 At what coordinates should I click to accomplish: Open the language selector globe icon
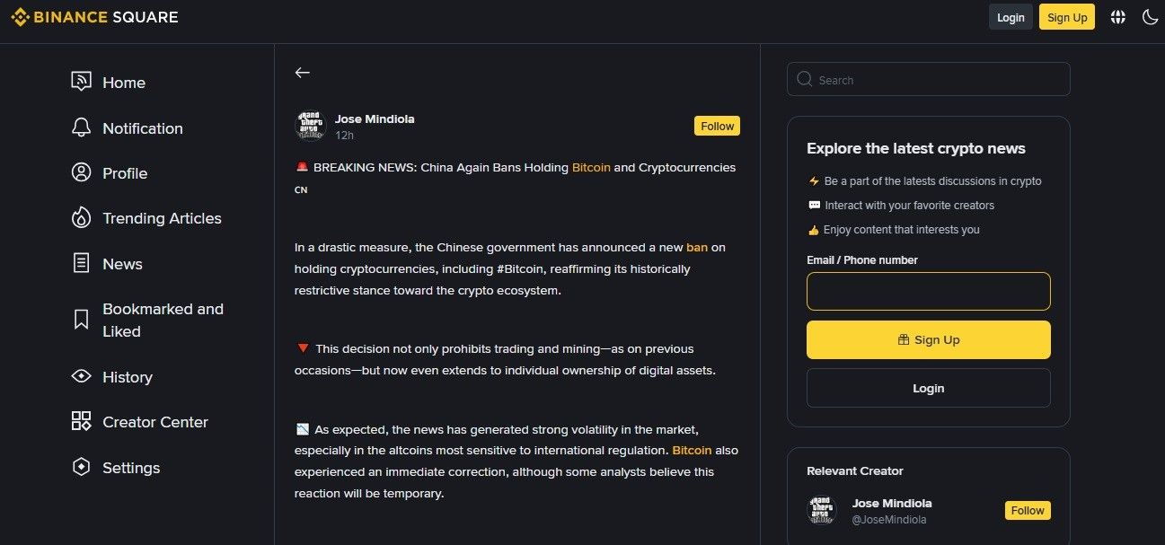click(1117, 16)
